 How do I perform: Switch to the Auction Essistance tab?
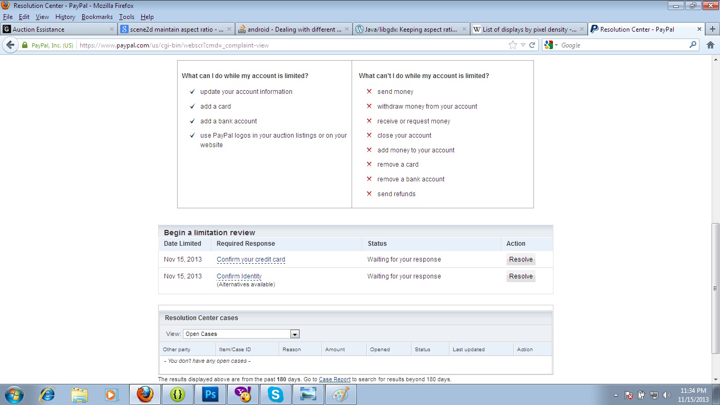pos(59,30)
